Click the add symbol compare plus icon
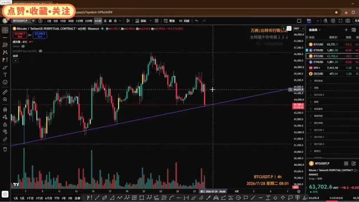The height and width of the screenshot is (202, 359). (x=40, y=21)
